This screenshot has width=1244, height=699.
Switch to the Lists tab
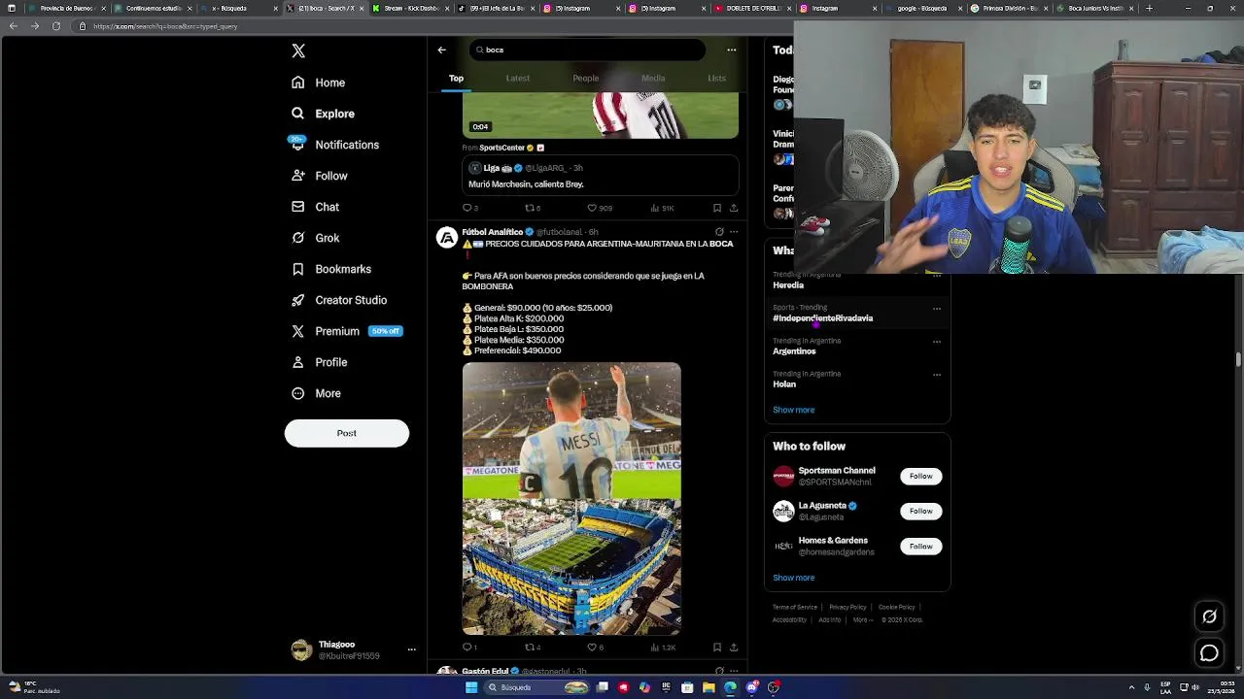pyautogui.click(x=716, y=79)
